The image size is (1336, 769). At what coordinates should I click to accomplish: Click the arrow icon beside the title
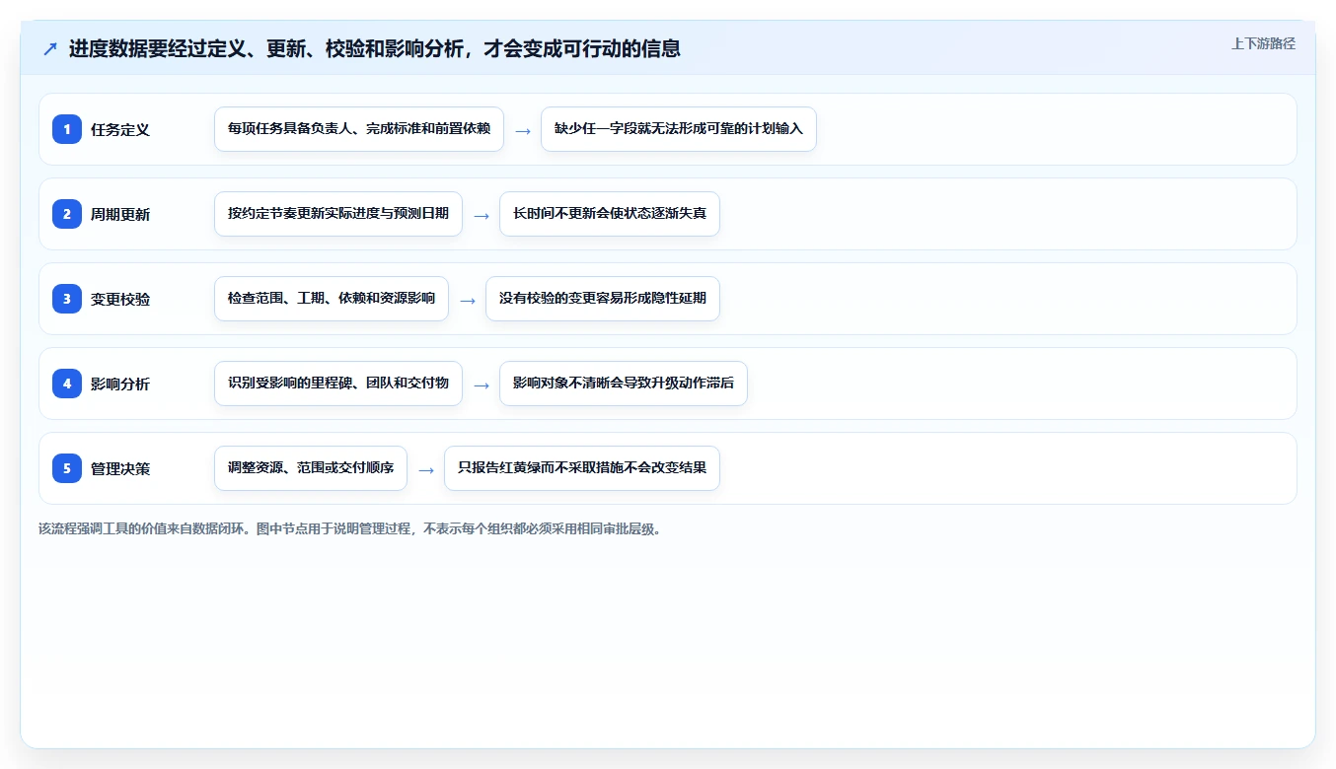[x=50, y=48]
